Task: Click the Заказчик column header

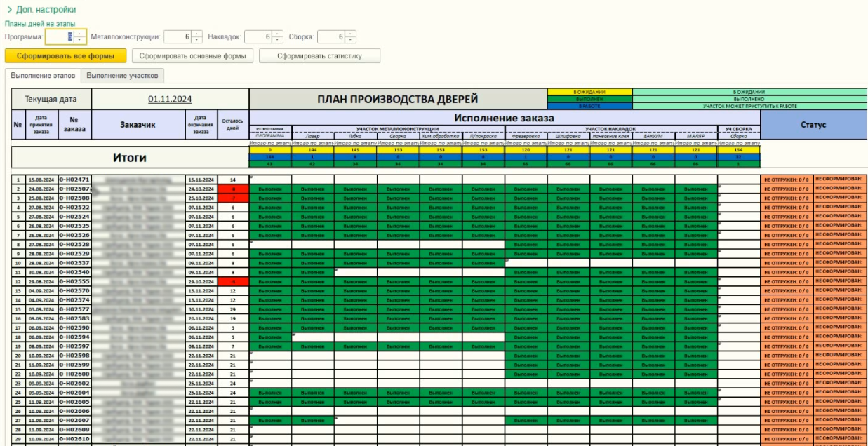Action: tap(137, 125)
